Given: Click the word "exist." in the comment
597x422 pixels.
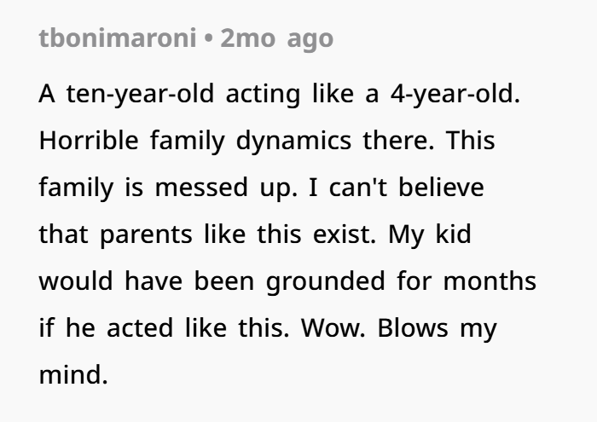Looking at the screenshot, I should [x=345, y=234].
